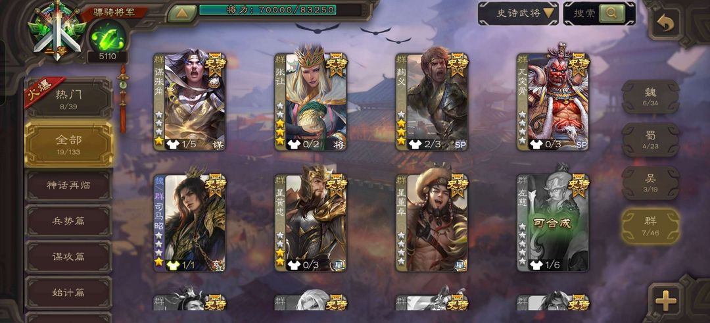The image size is (710, 323).
Task: Open the 史诗武将 dropdown
Action: click(x=518, y=14)
